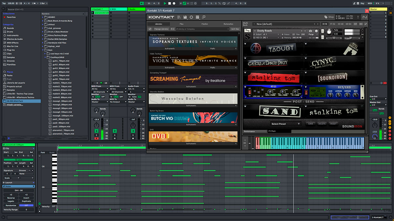Launch the pianomix6/100 clip with its play triangle
Screen dimensions: 394x221
tap(93, 13)
